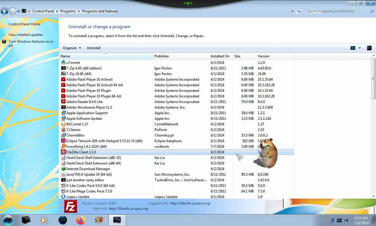Expand the address bar history dropdown

click(292, 11)
